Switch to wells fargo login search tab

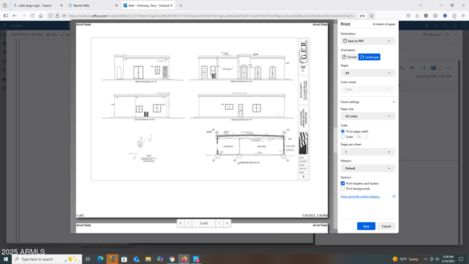[35, 5]
